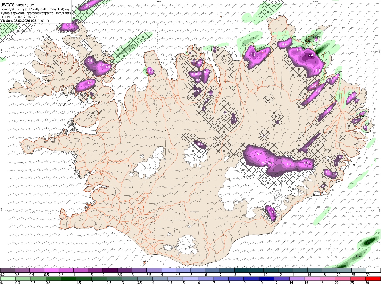Screen dimensions: 381x285
Task: Select the 'VT: Sun. 08.02.2026 02Z' valid time
Action: click(x=19, y=21)
